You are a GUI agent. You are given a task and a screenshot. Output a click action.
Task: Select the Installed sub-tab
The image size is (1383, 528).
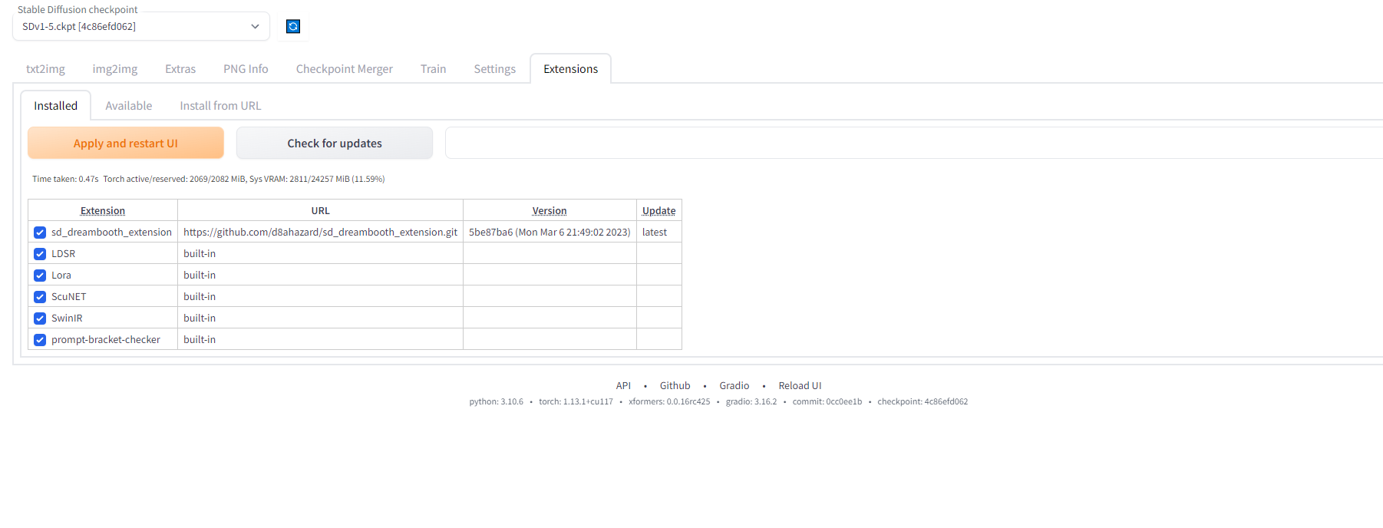coord(55,106)
